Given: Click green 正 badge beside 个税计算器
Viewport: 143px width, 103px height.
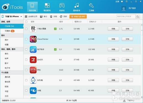Looking at the screenshot, I should tap(55, 29).
